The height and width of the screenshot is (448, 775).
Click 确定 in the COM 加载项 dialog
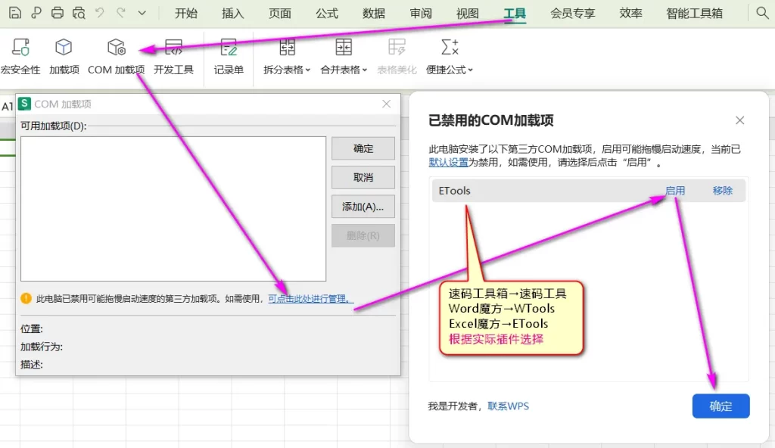click(x=363, y=148)
